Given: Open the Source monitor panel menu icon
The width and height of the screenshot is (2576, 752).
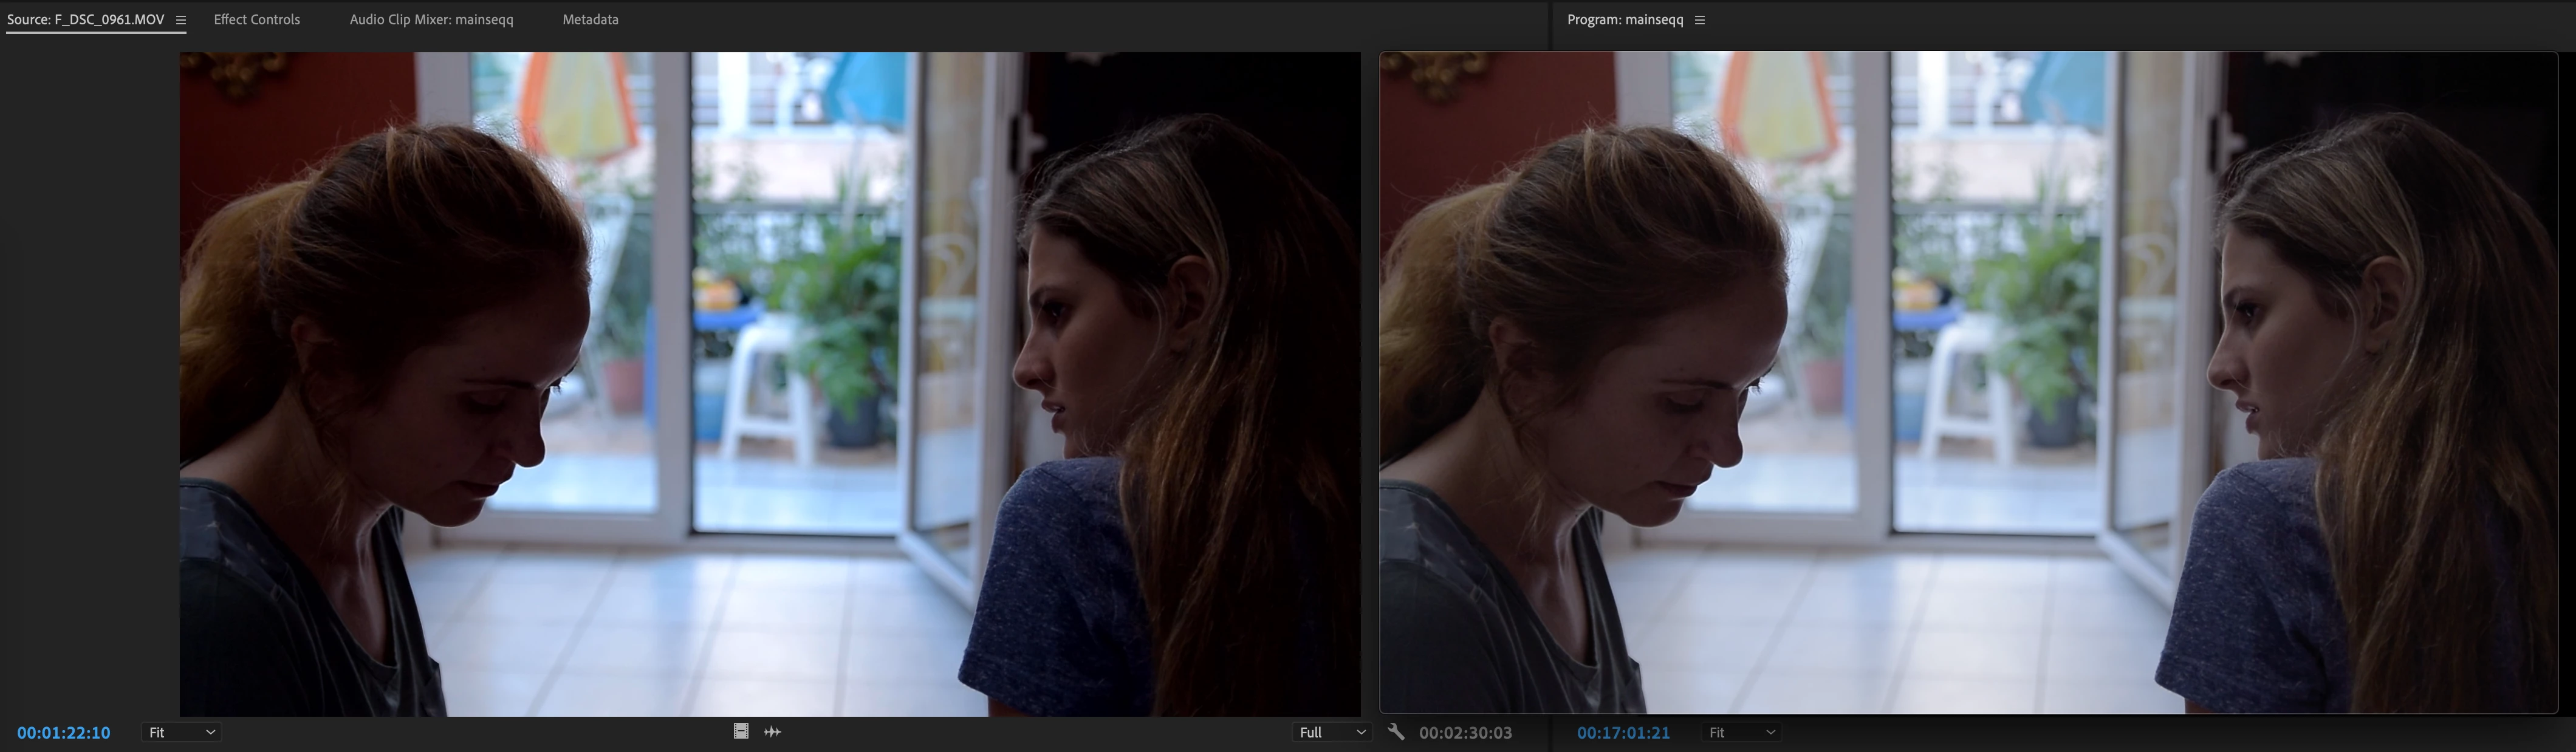Looking at the screenshot, I should point(181,20).
